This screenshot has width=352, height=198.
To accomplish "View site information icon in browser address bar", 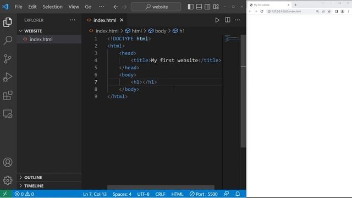I will coord(269,12).
